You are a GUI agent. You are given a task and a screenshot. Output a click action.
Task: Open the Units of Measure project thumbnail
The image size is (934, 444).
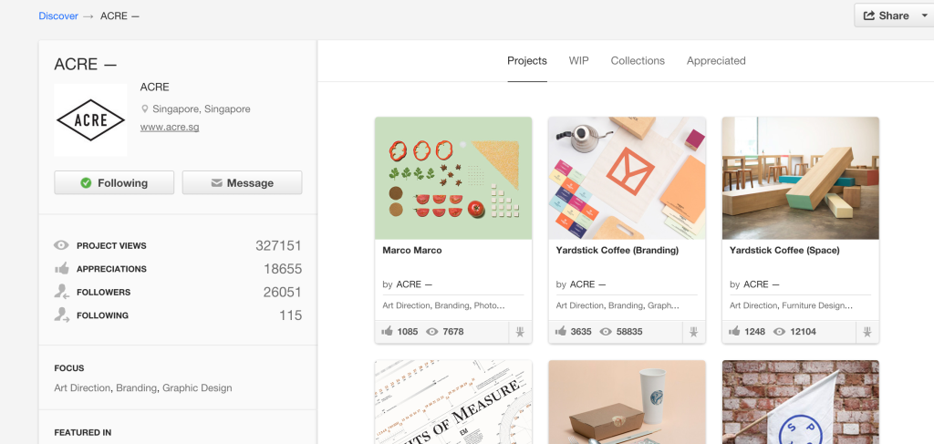[x=453, y=402]
